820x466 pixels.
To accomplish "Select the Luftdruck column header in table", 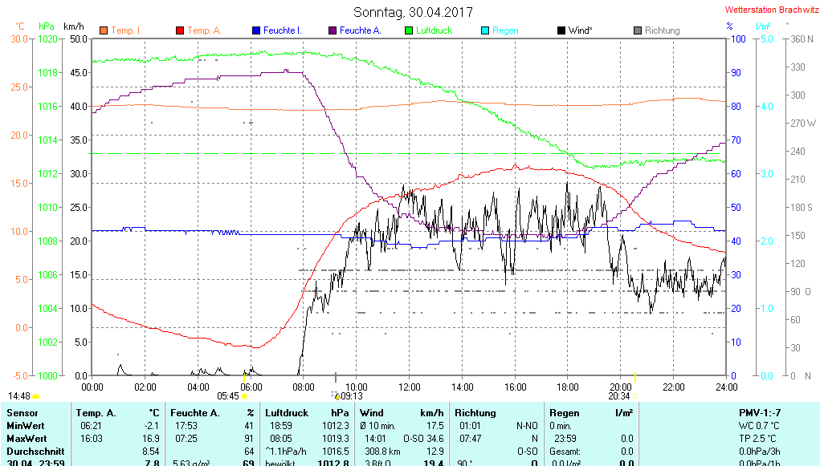I will tap(286, 412).
